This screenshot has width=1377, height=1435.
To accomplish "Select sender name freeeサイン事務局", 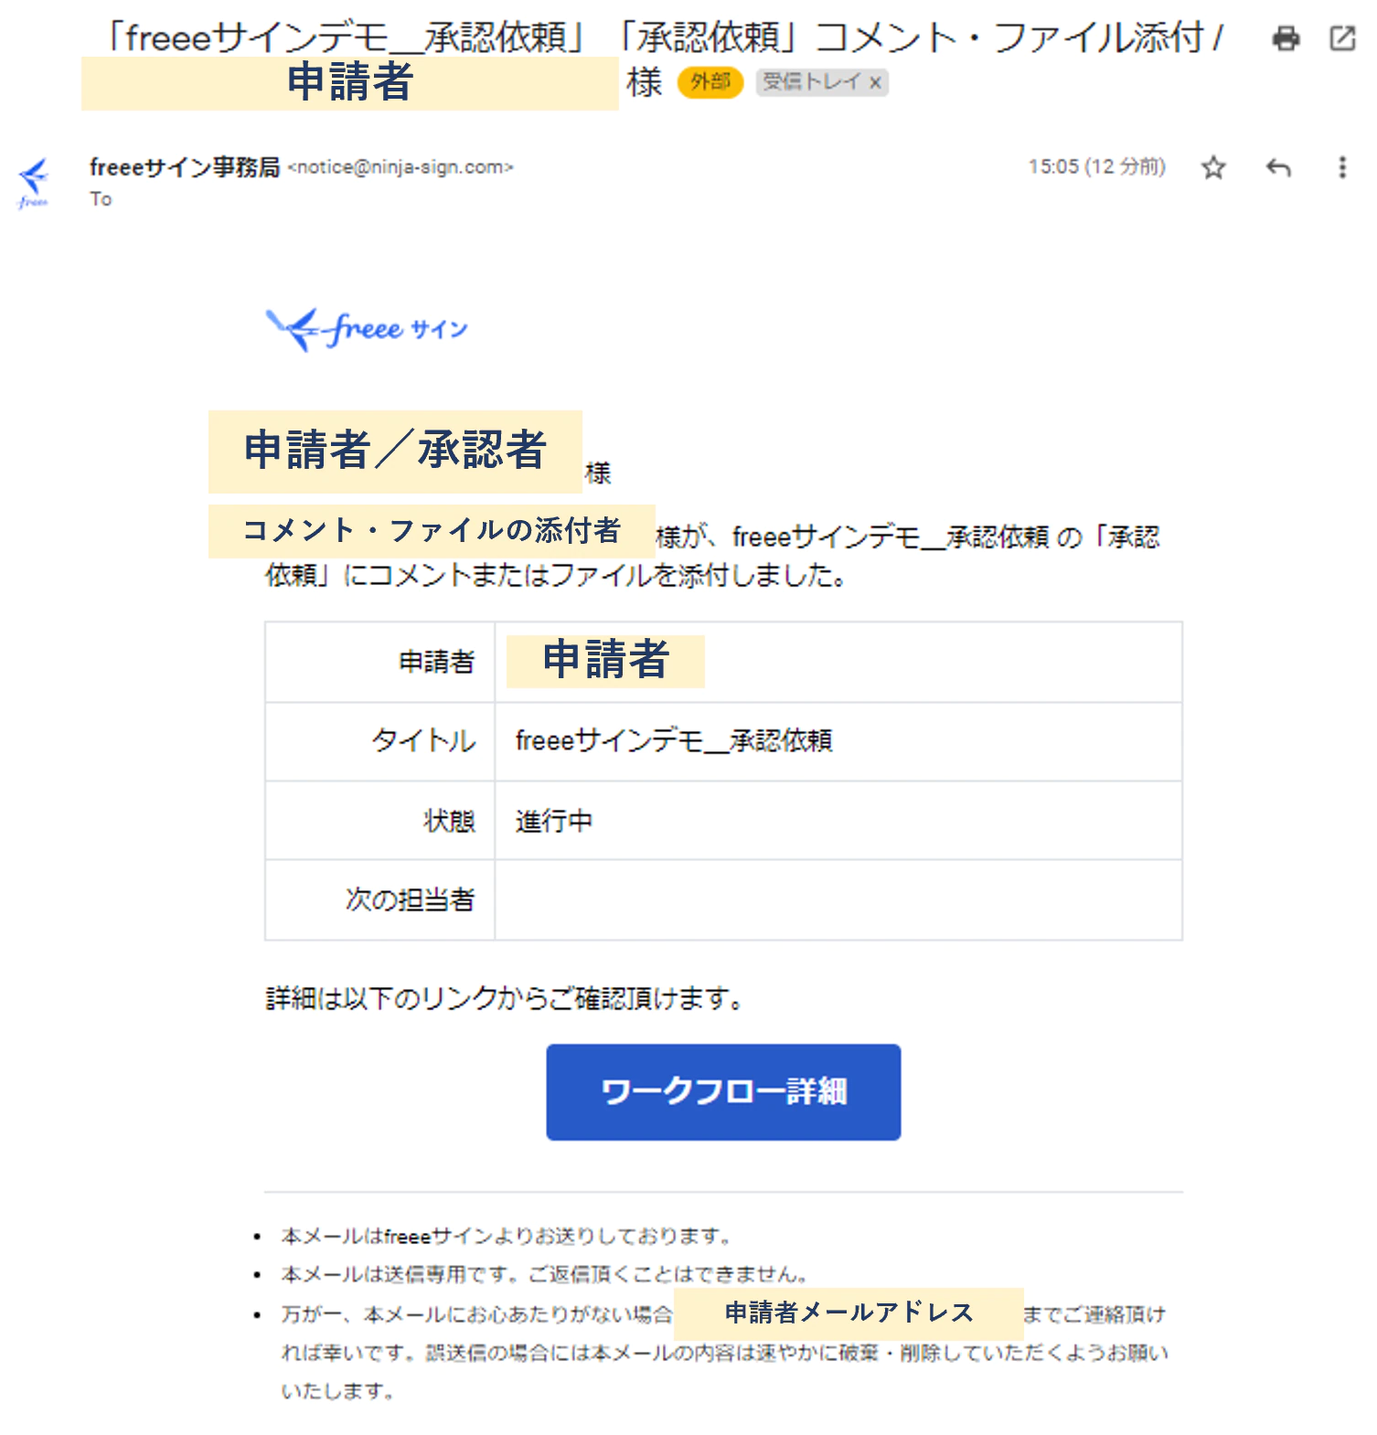I will click(184, 167).
